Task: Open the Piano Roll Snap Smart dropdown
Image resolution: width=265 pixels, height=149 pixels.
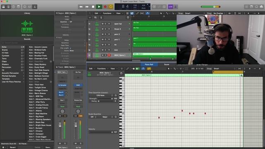Action: [x=224, y=69]
